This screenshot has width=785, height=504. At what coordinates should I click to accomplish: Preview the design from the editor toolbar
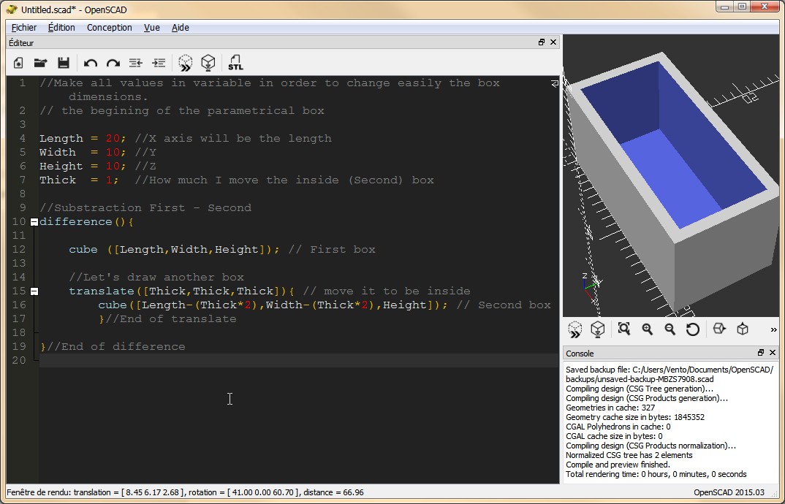(185, 63)
